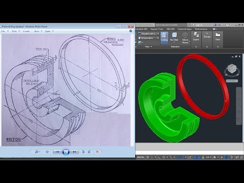Open the Featured Apps tab

pyautogui.click(x=185, y=29)
